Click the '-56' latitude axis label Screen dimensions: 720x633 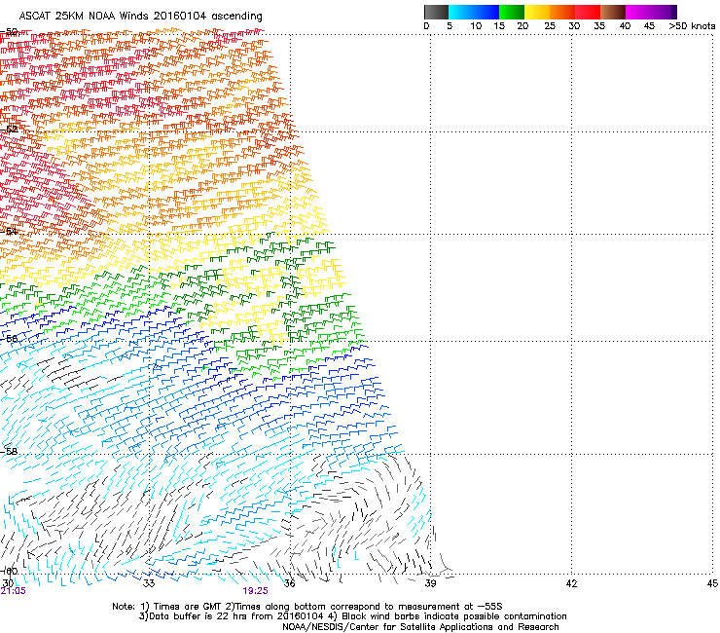coord(9,338)
